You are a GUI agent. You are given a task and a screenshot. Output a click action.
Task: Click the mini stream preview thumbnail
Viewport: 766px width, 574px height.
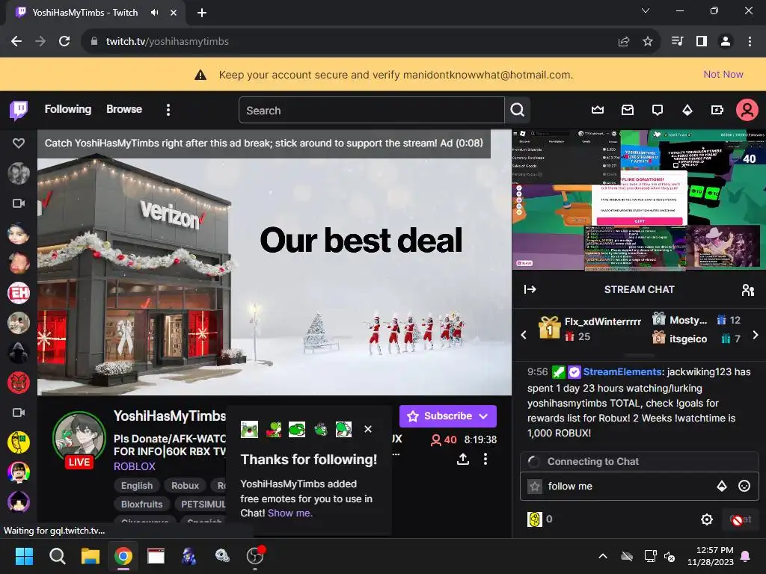pyautogui.click(x=639, y=200)
